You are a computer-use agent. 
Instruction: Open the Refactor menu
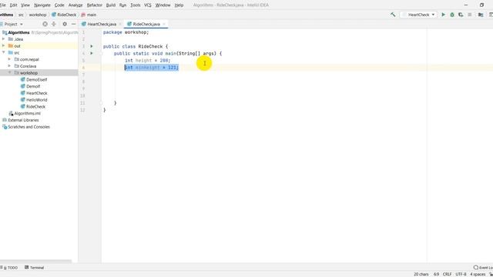coord(94,5)
